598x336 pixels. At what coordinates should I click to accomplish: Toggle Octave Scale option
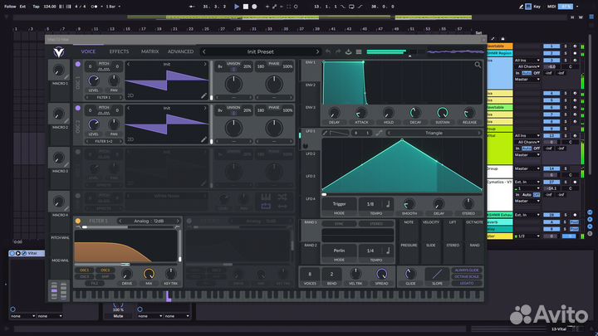click(x=467, y=276)
